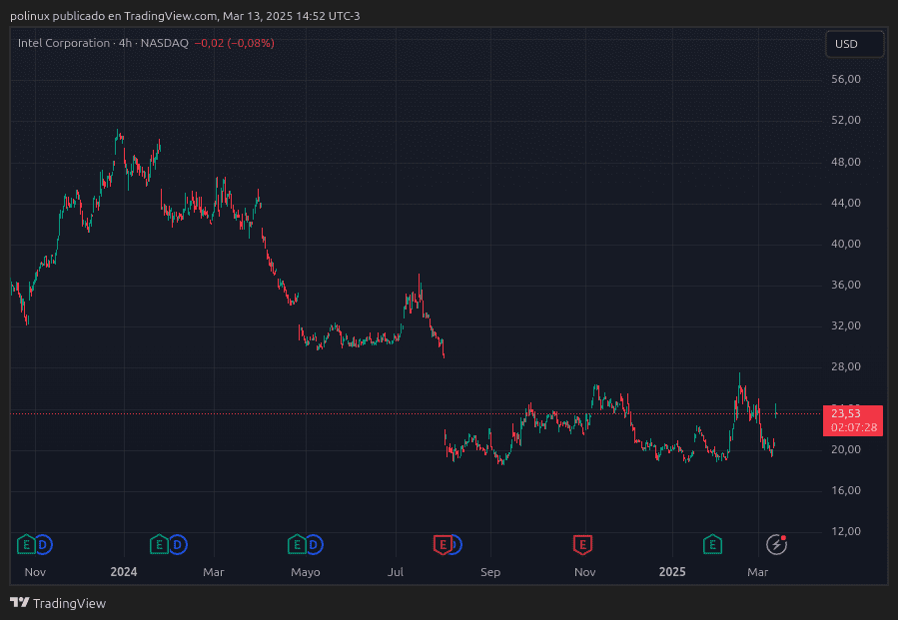Image resolution: width=898 pixels, height=620 pixels.
Task: Click the 56,00 price axis label
Action: (x=846, y=79)
